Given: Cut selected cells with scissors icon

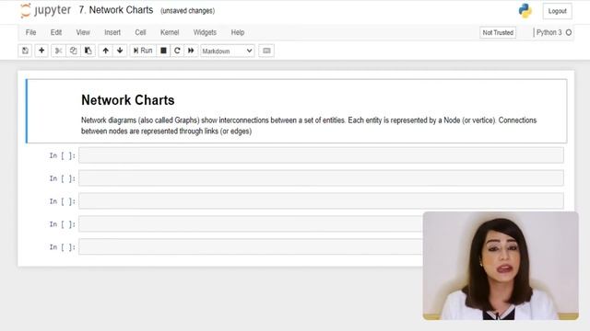Looking at the screenshot, I should pos(58,51).
